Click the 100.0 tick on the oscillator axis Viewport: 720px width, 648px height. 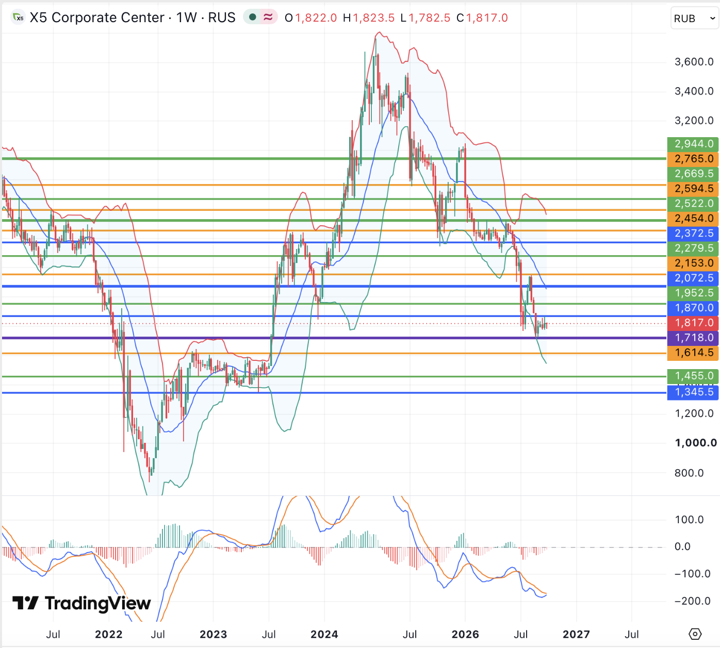pos(689,520)
